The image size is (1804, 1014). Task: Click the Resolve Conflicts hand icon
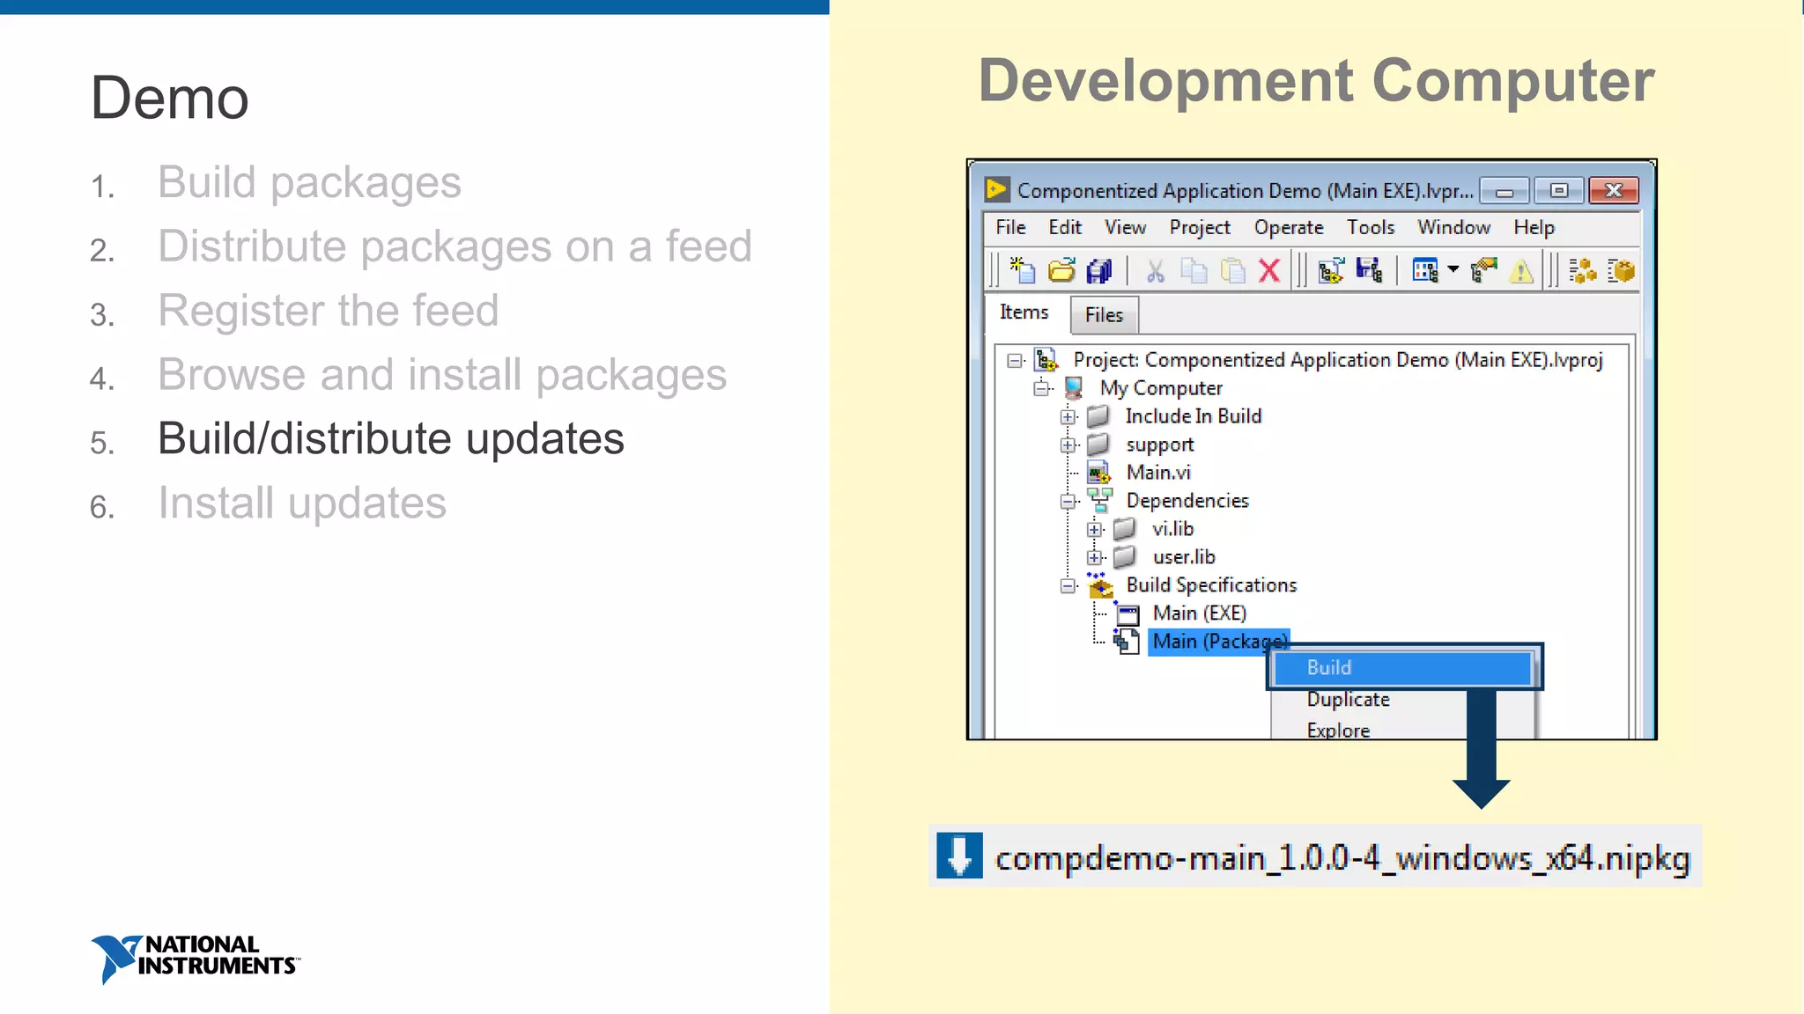click(x=1484, y=270)
